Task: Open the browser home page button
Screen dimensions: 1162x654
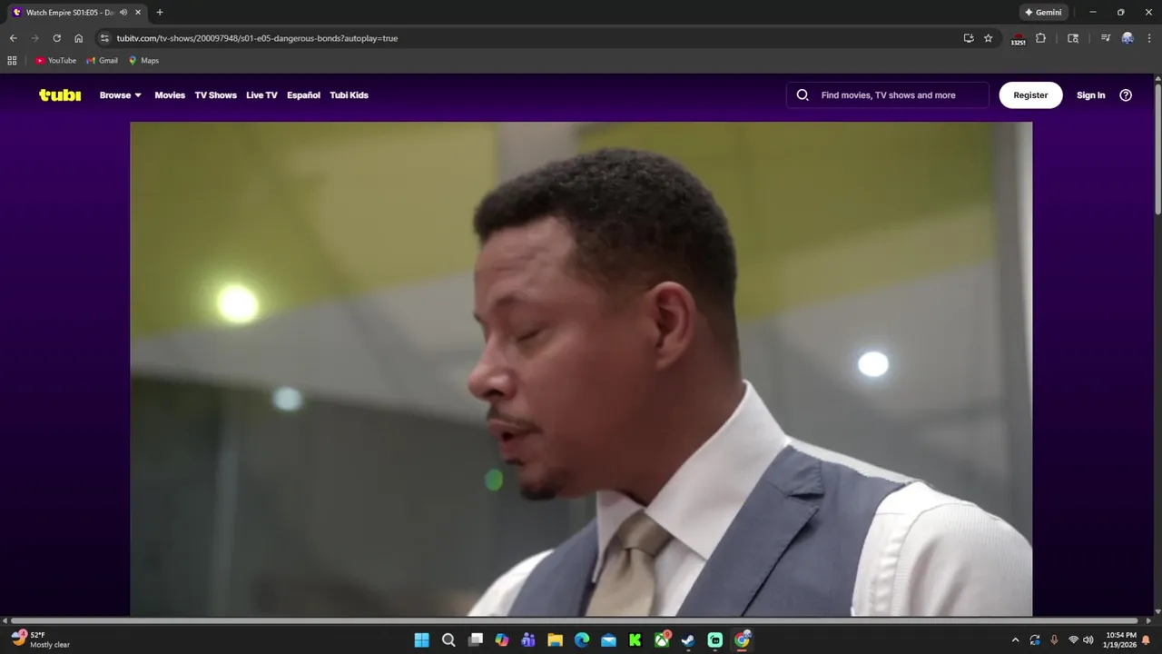Action: (79, 38)
